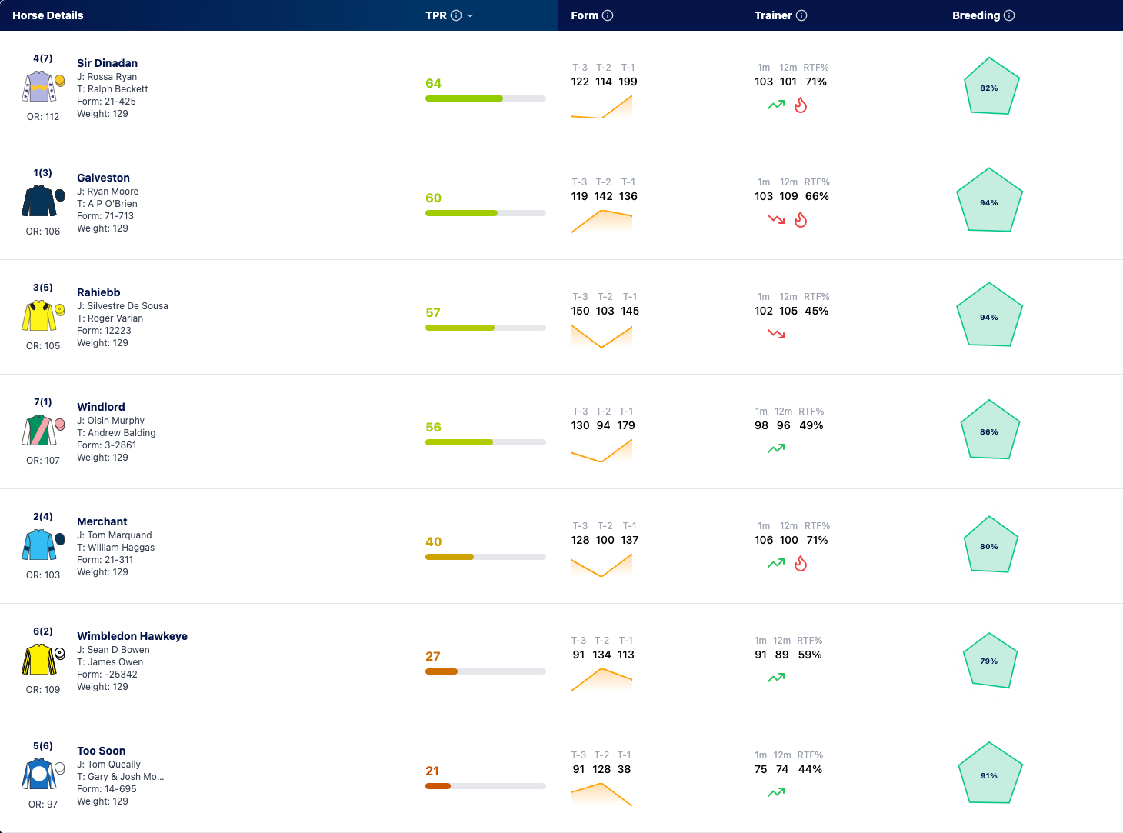Click Rahiebb's form sparkline chart

pyautogui.click(x=601, y=337)
